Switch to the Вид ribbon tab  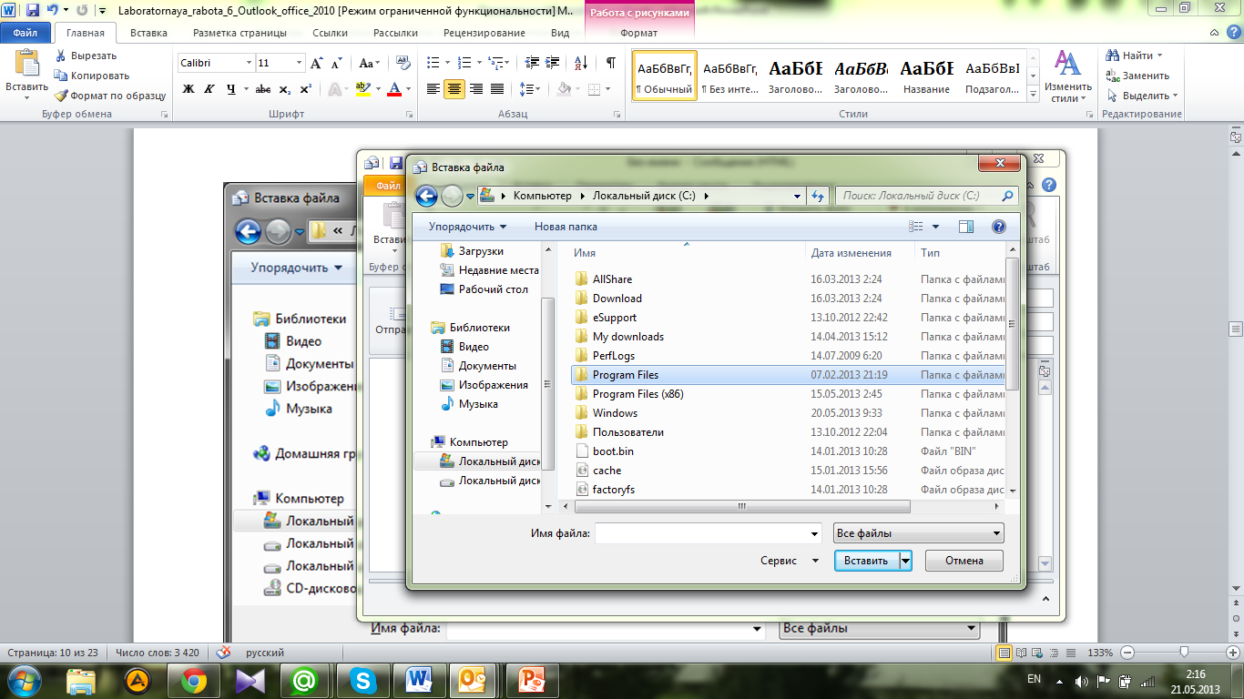pyautogui.click(x=561, y=33)
